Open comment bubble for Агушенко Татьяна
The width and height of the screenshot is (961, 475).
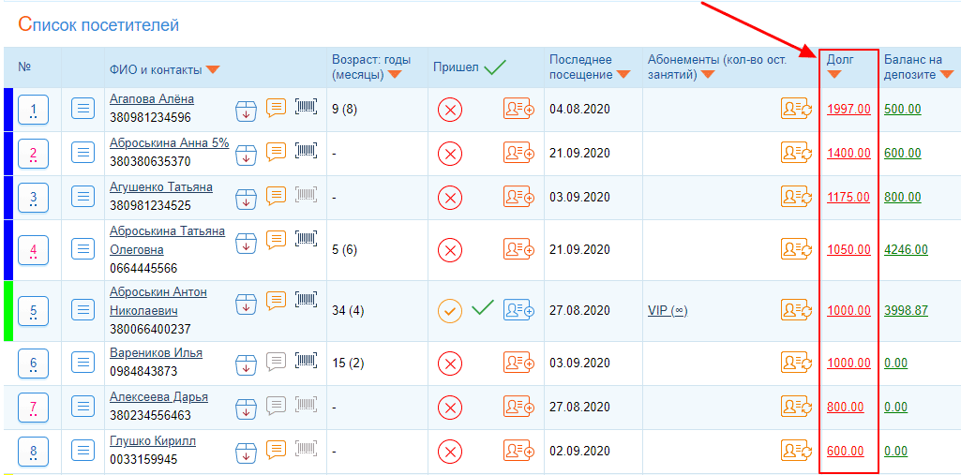point(276,196)
